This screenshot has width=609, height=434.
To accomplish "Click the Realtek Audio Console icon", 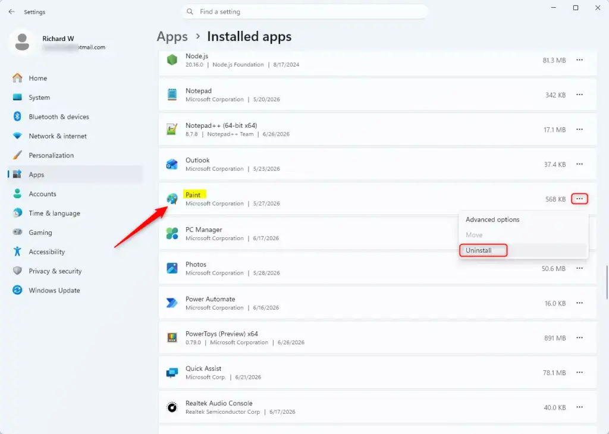I will 172,407.
